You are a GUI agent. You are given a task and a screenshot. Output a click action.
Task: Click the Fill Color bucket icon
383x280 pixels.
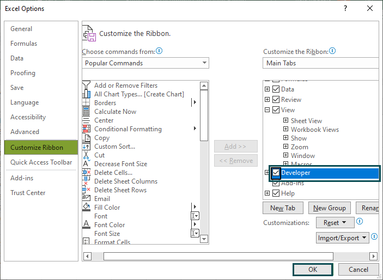86,207
